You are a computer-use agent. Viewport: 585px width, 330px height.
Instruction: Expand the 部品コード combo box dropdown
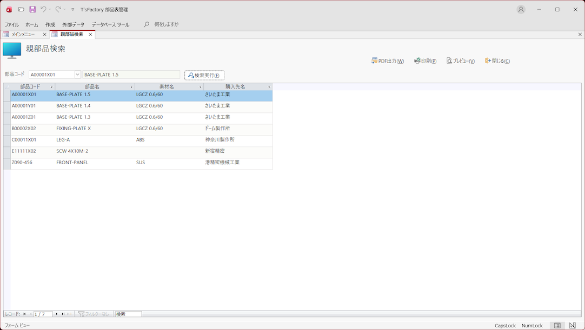click(x=77, y=75)
